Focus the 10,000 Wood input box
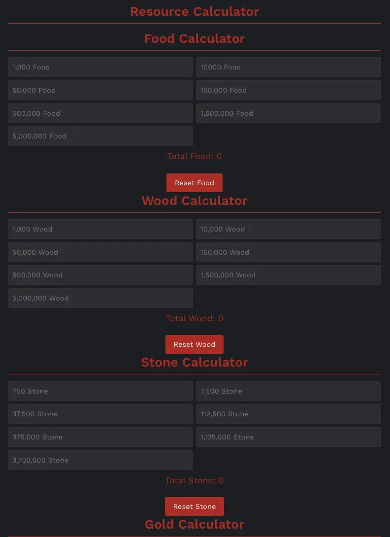The width and height of the screenshot is (390, 537). [x=288, y=229]
